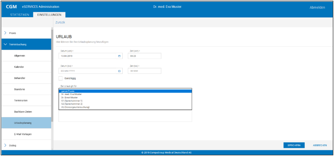Open Kalender settings in sidebar

pos(27,67)
